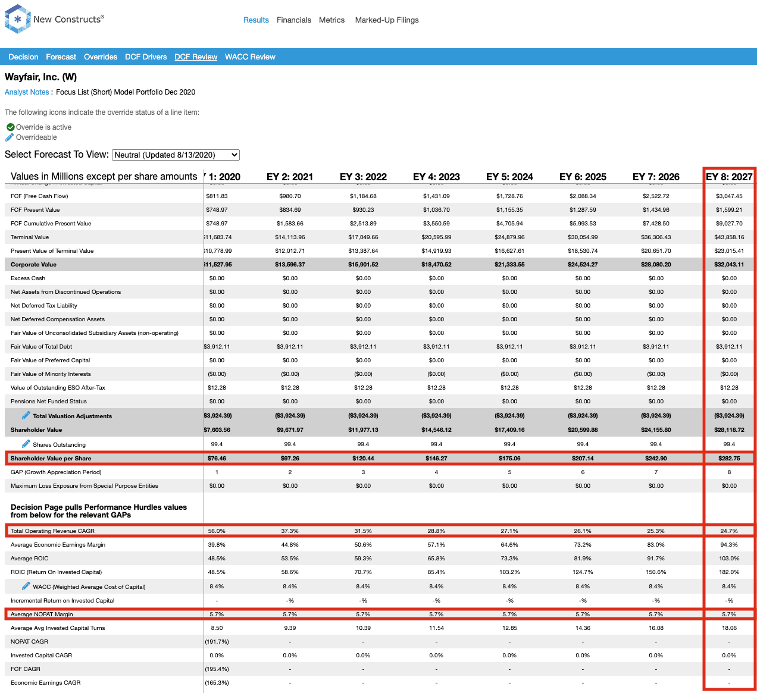The image size is (757, 693).
Task: Click the NOPAT CAGR row label
Action: [29, 642]
